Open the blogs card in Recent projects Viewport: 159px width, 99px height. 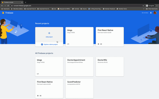click(79, 37)
